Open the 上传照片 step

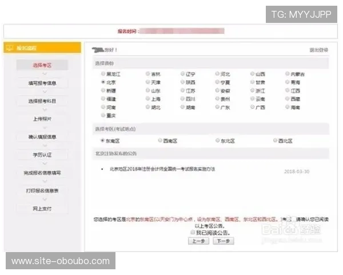coord(42,119)
